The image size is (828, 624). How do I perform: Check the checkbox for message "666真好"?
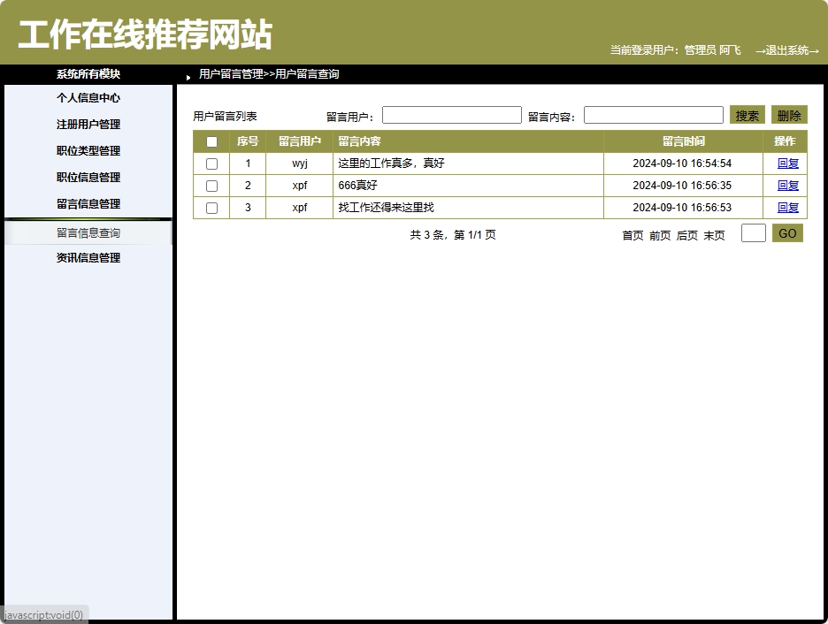[211, 185]
